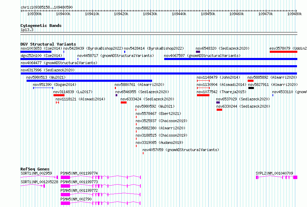This screenshot has width=307, height=207.
Task: Open nsv4067597 gnomAD variant label
Action: pyautogui.click(x=202, y=56)
